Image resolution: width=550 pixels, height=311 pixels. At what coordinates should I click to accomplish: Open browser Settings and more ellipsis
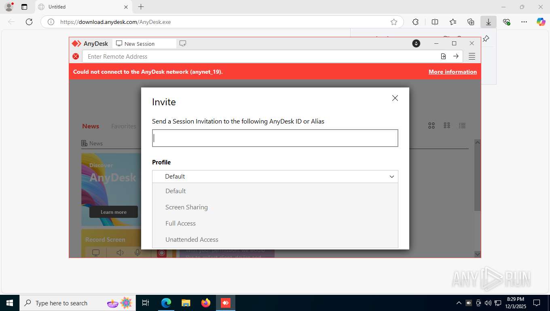[524, 22]
